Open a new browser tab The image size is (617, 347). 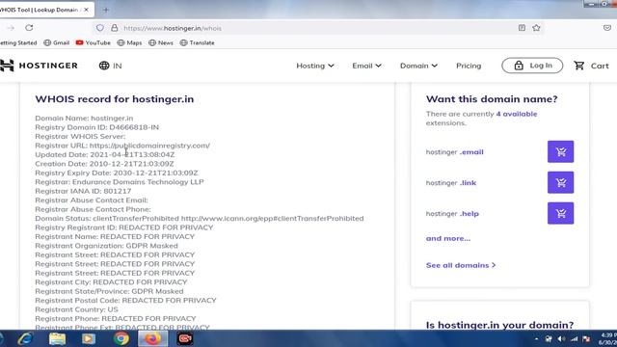point(105,10)
